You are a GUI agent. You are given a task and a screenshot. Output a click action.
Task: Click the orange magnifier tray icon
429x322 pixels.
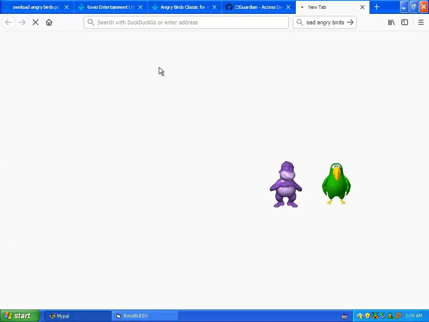[x=398, y=316]
